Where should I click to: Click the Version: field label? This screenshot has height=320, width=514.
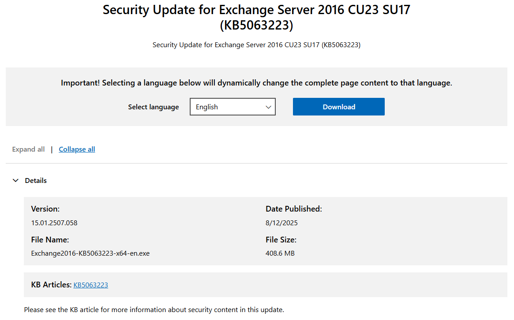[x=45, y=209]
